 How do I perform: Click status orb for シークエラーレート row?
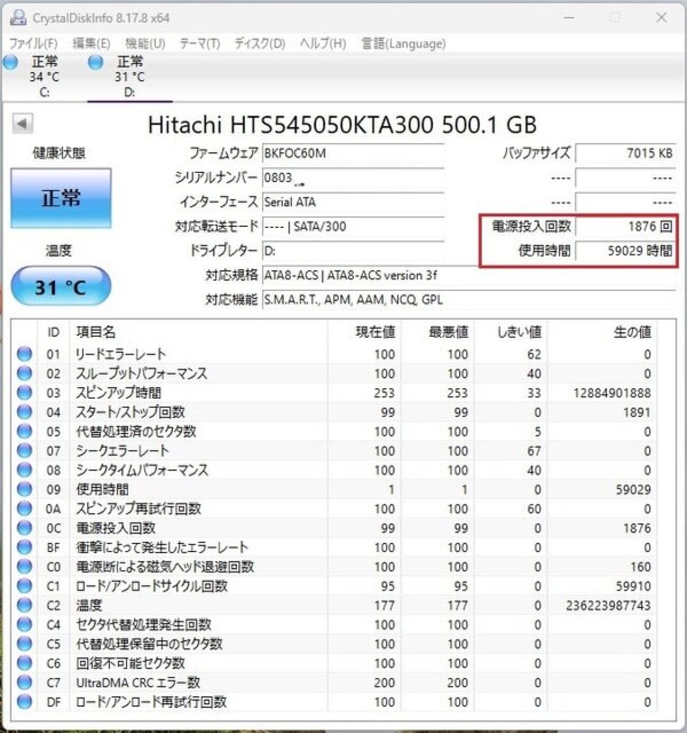pyautogui.click(x=24, y=451)
